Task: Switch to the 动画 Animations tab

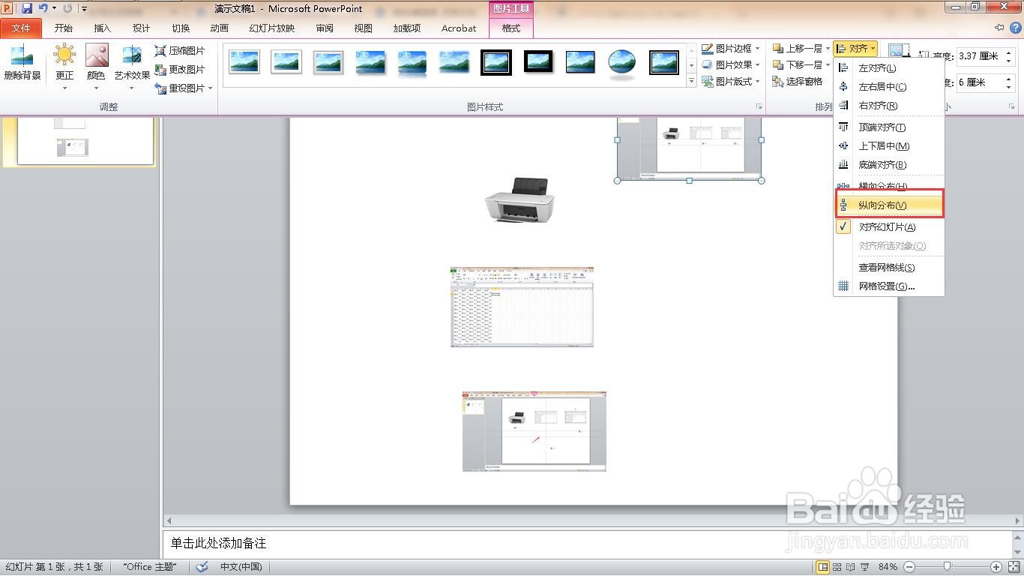Action: [219, 28]
